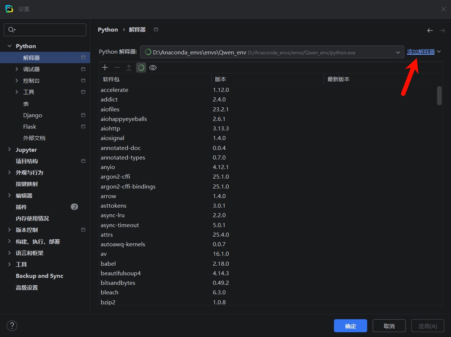Click the install package plus icon

pyautogui.click(x=105, y=68)
